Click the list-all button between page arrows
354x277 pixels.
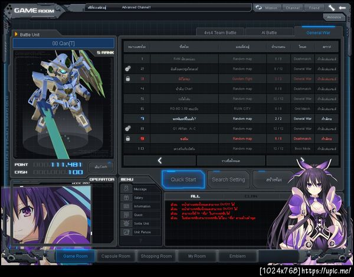pyautogui.click(x=231, y=161)
